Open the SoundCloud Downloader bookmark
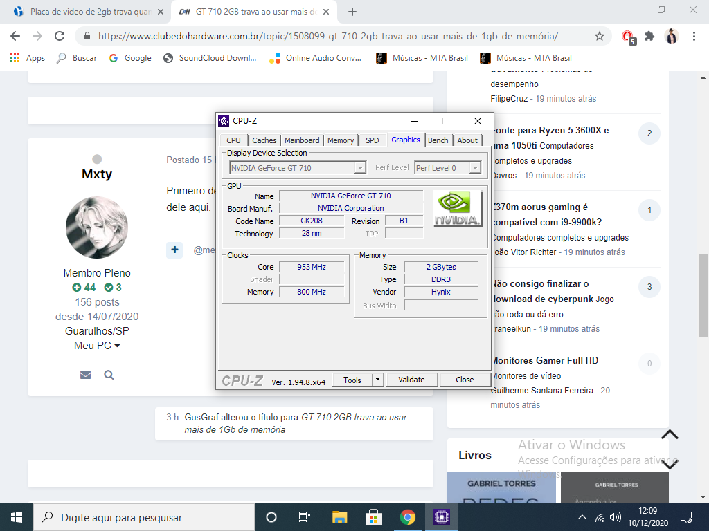Viewport: 709px width, 531px height. (x=210, y=58)
